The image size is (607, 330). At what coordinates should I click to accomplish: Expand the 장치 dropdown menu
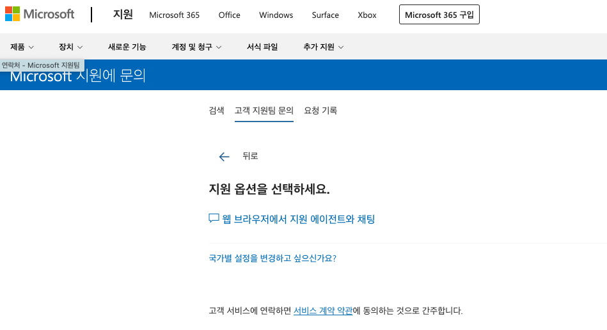(71, 47)
